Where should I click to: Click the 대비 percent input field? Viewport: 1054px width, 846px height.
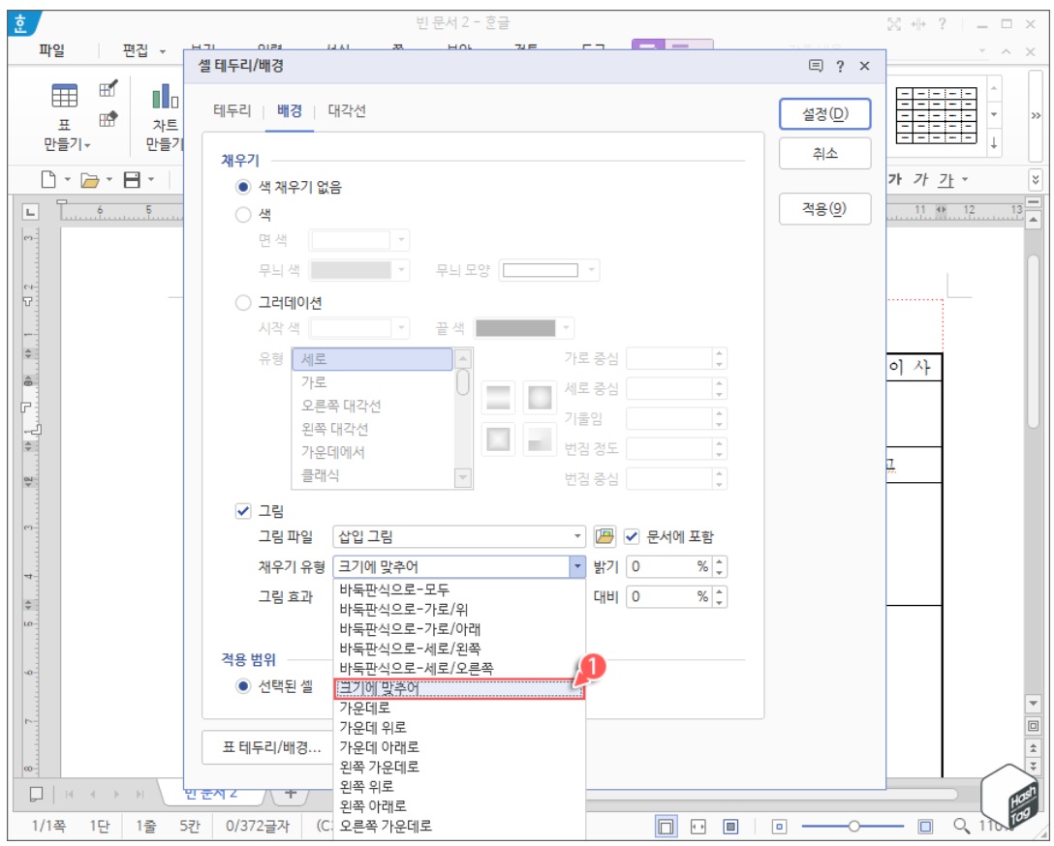(669, 596)
